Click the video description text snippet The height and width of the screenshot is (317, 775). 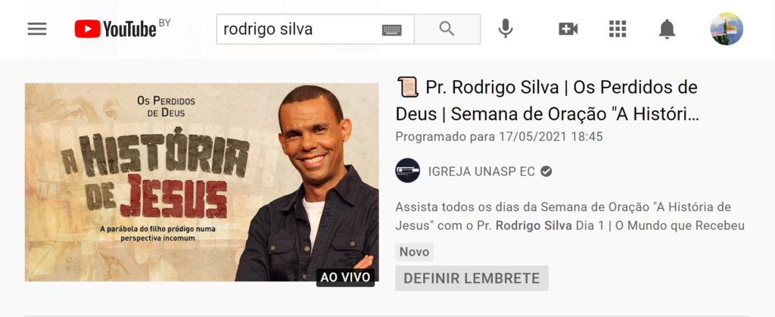[x=570, y=216]
